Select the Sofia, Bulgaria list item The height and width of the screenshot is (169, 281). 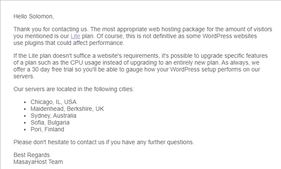click(50, 122)
